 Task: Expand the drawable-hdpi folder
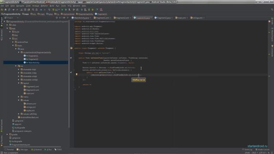(x=19, y=69)
